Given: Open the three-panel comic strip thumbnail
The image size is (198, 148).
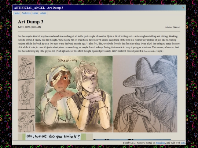Looking at the screenshot, I should (26, 94).
